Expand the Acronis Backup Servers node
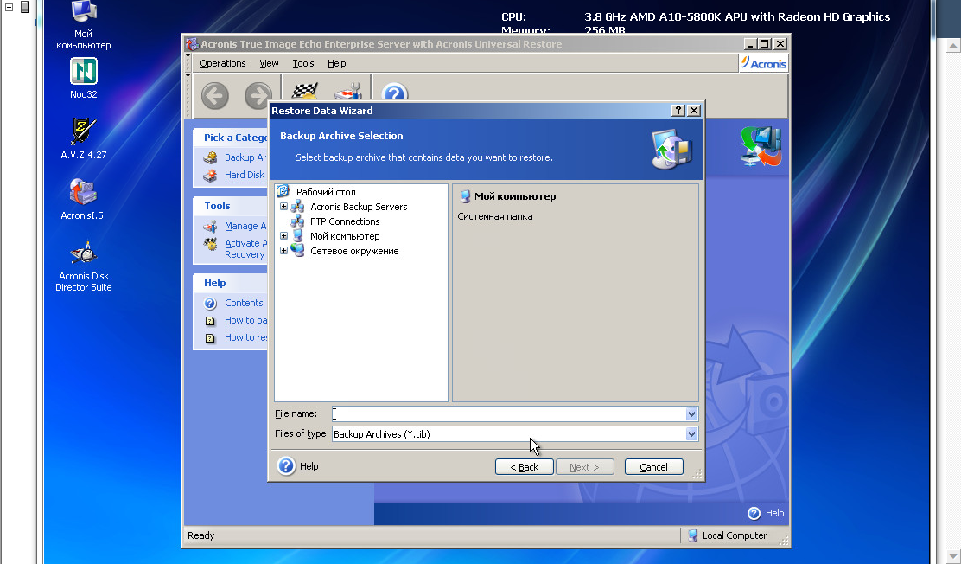Viewport: 961px width, 564px height. 283,206
